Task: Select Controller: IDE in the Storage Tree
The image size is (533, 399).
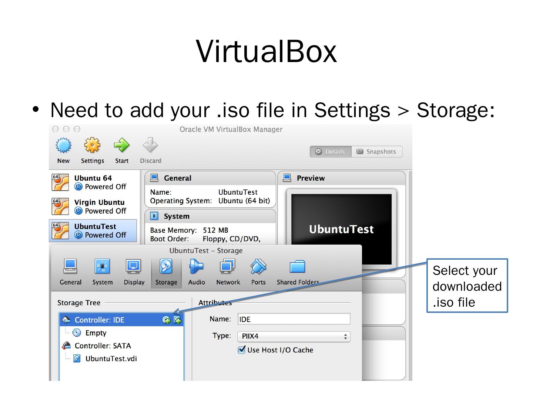Action: click(121, 320)
